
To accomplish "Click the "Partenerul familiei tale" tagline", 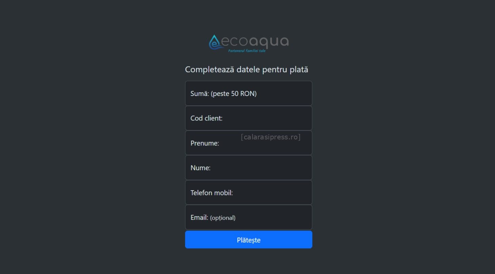I will 247,51.
